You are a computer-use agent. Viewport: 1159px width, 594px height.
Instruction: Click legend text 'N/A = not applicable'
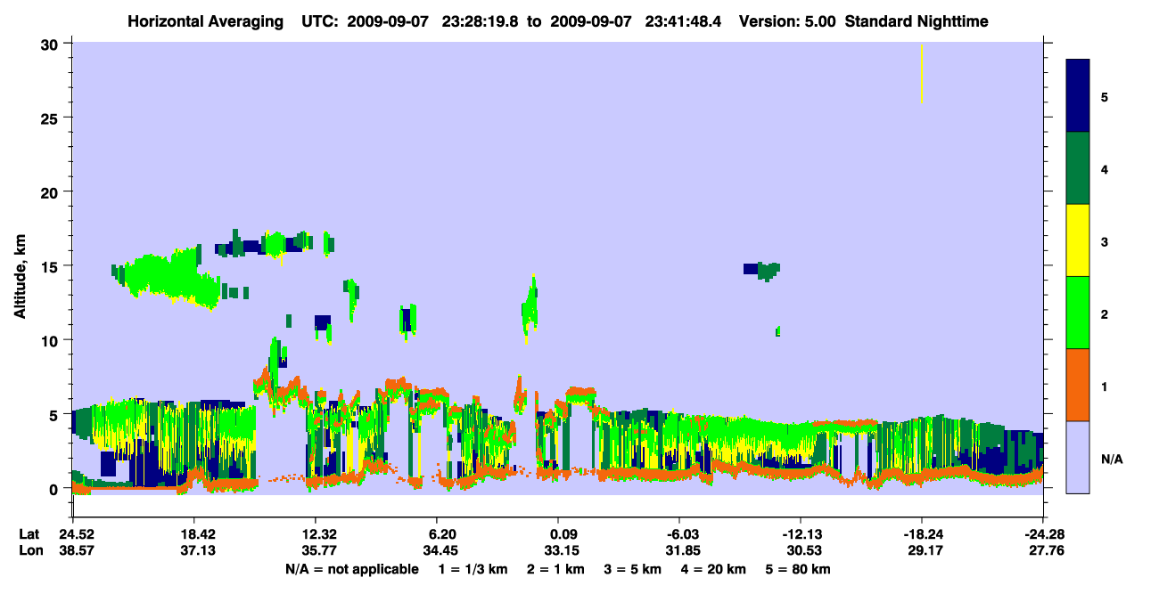click(351, 569)
